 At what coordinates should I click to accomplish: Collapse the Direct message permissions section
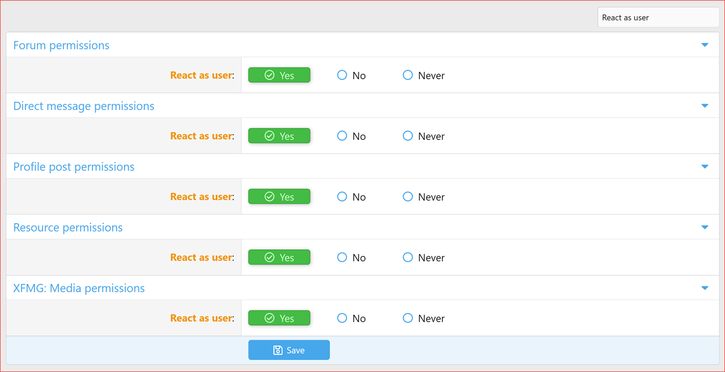(x=705, y=105)
